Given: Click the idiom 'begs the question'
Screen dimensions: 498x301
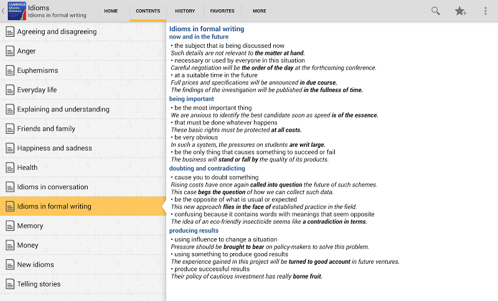Looking at the screenshot, I should [222, 192].
